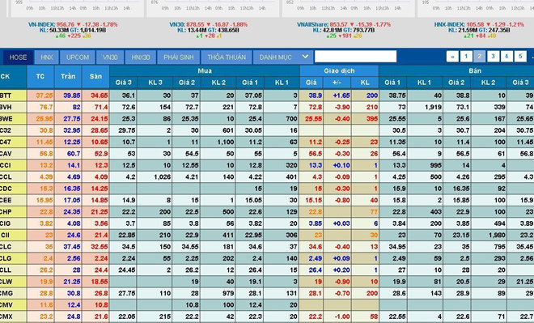Image resolution: width=534 pixels, height=323 pixels.
Task: Click the HNX-INDEX summary line
Action: point(479,24)
